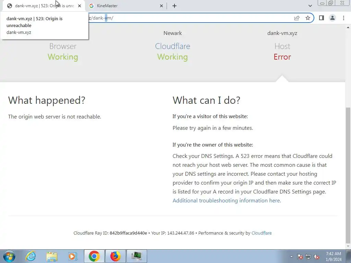The width and height of the screenshot is (351, 263).
Task: Select the Chrome taskbar button
Action: pos(94,256)
